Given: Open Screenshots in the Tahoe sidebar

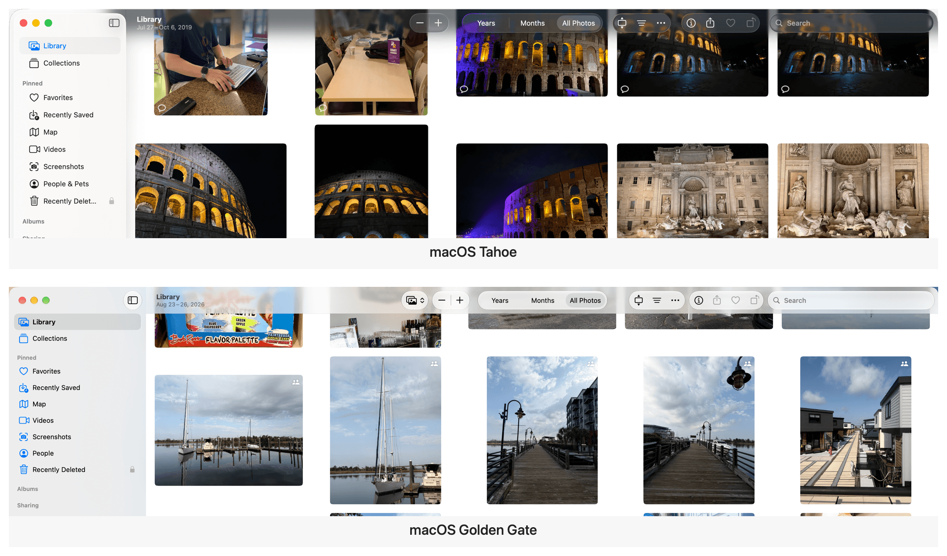Looking at the screenshot, I should 70,167.
